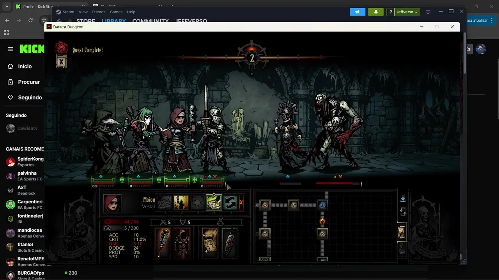Viewport: 499px width, 280px height.
Task: Select the move/swap position skill
Action: click(230, 203)
